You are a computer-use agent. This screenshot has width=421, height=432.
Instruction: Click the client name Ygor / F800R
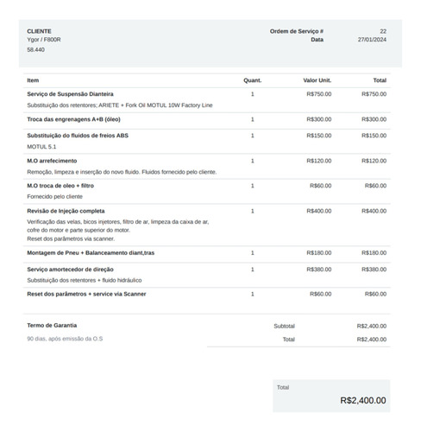[44, 40]
